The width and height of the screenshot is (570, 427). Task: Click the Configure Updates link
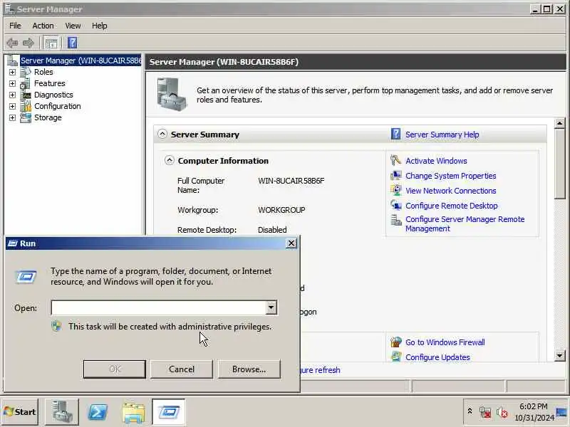[437, 357]
